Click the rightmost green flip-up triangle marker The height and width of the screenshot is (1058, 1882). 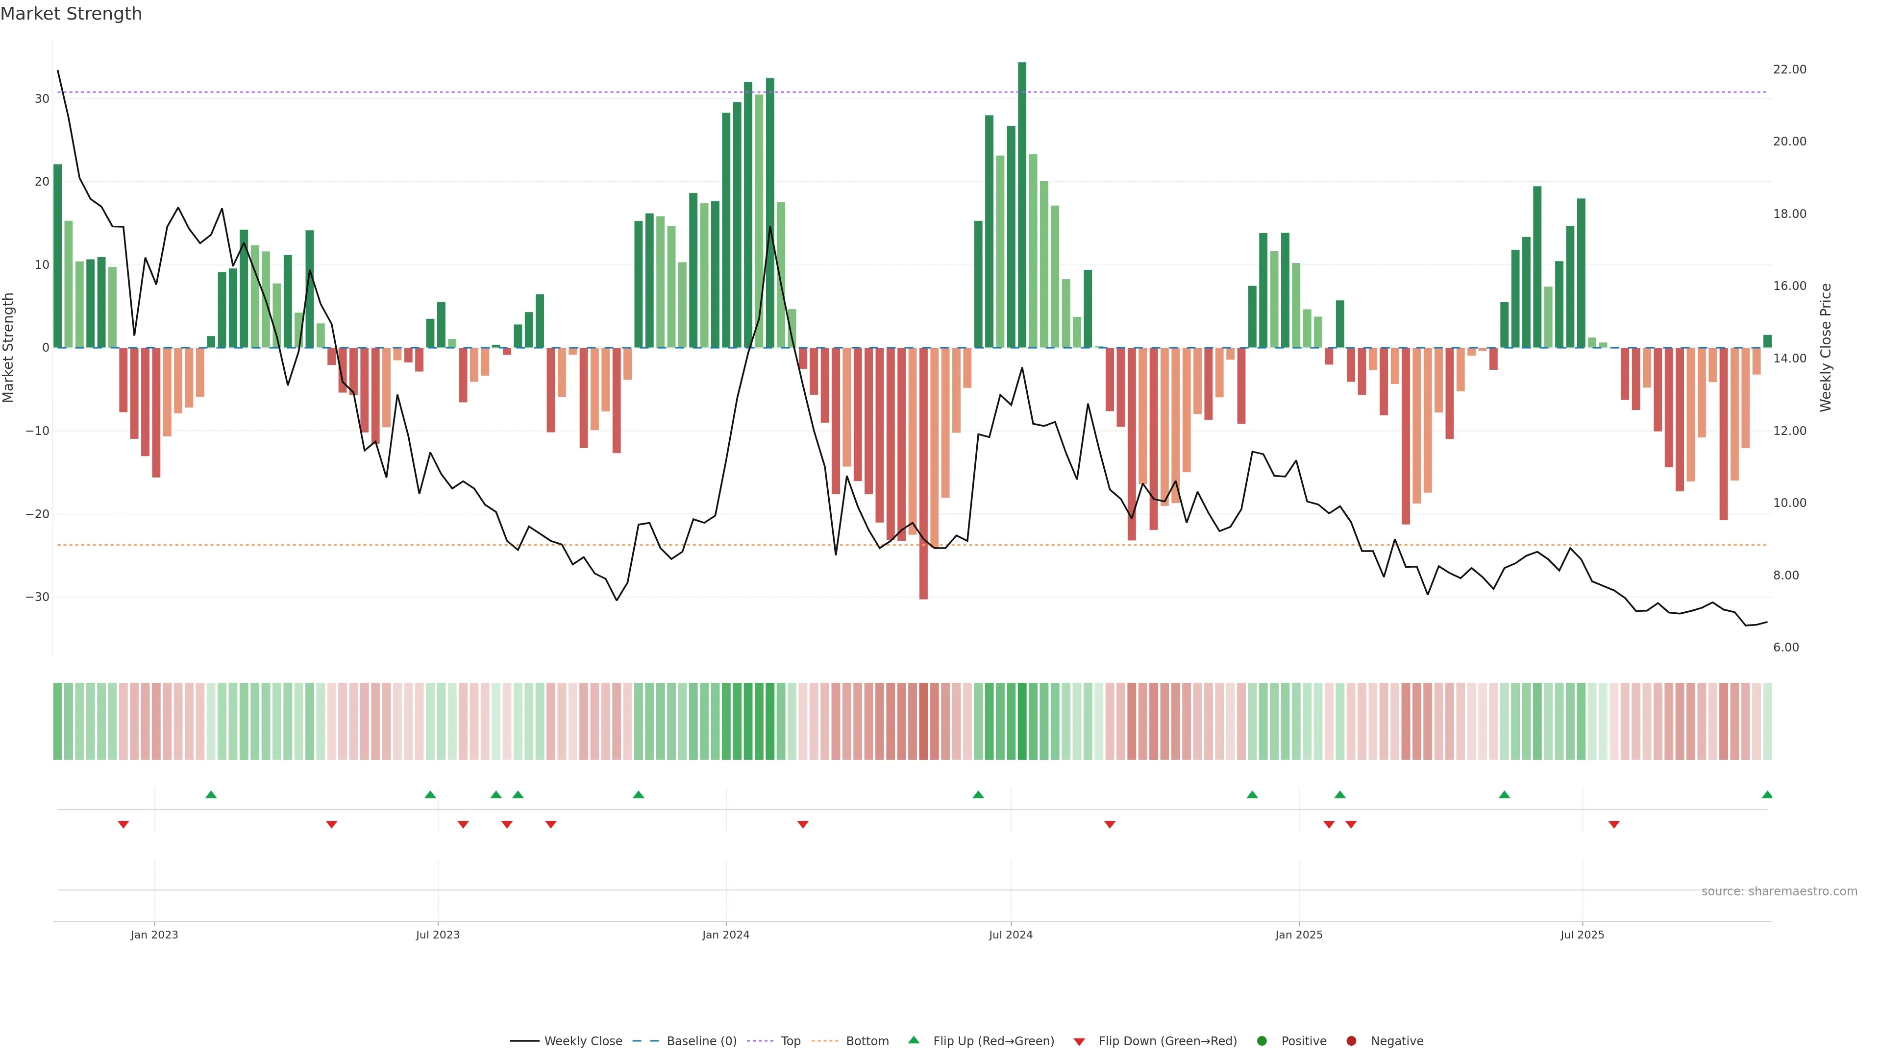(1766, 794)
